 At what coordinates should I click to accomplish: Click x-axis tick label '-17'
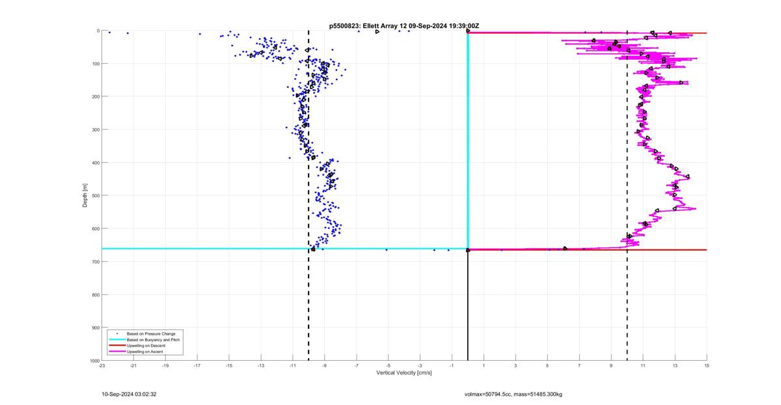point(197,365)
